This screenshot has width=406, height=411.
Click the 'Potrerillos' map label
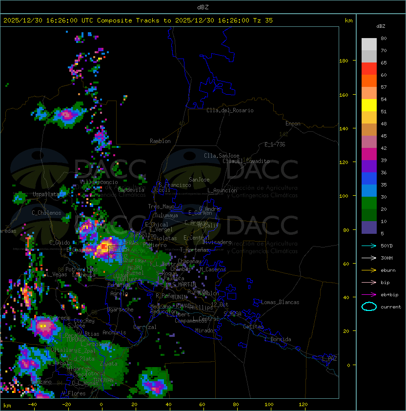coord(81,269)
